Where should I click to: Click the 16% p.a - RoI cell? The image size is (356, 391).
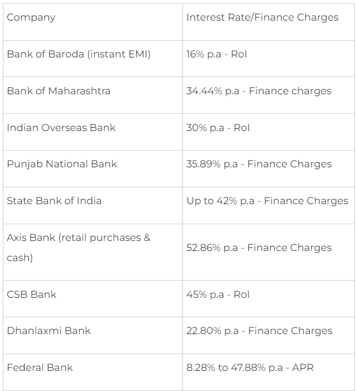(268, 59)
